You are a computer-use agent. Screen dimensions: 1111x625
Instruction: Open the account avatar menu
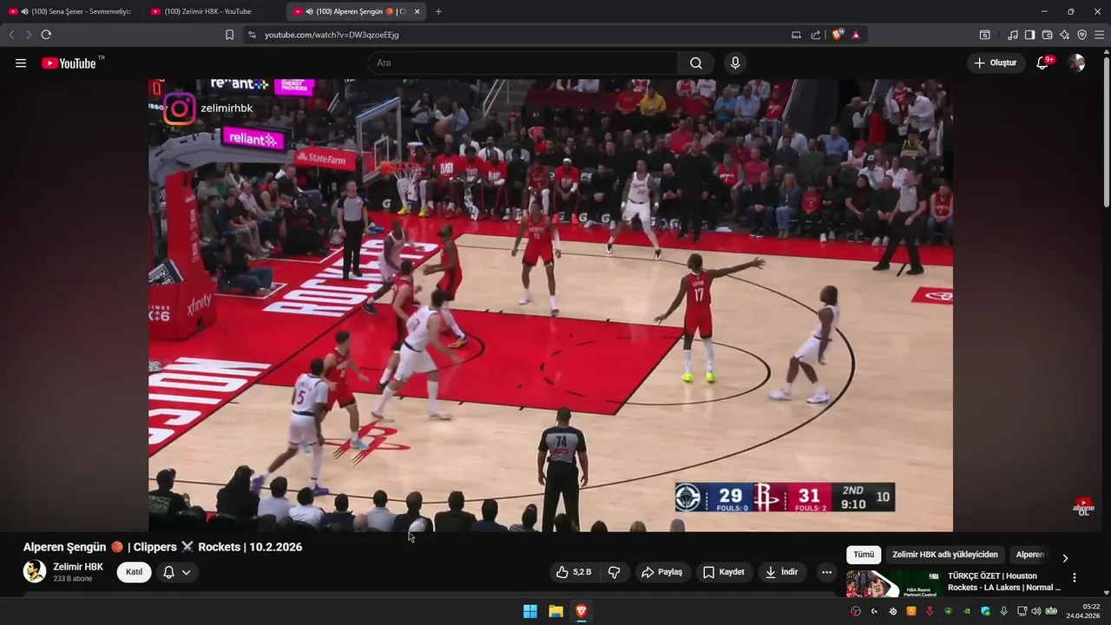pos(1076,62)
